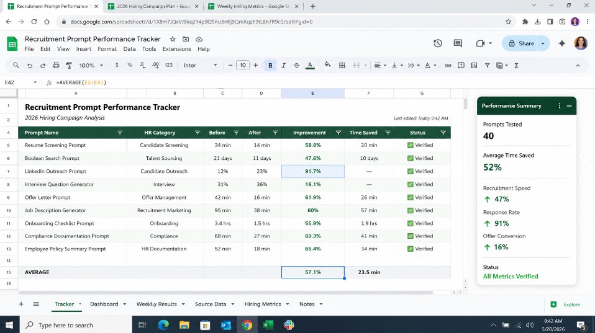
Task: Click the print icon
Action: point(56,66)
